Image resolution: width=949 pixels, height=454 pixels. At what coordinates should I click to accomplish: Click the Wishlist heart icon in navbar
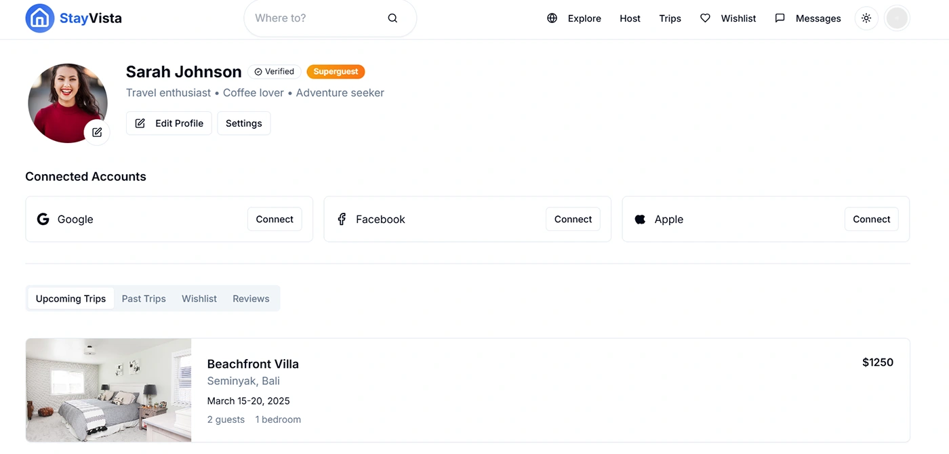point(705,18)
